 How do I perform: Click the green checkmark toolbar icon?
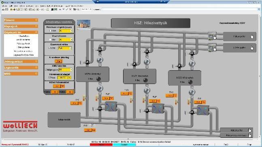click(67, 10)
